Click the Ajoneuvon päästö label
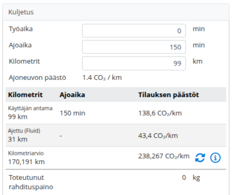Image resolution: width=232 pixels, height=195 pixels. 37,78
